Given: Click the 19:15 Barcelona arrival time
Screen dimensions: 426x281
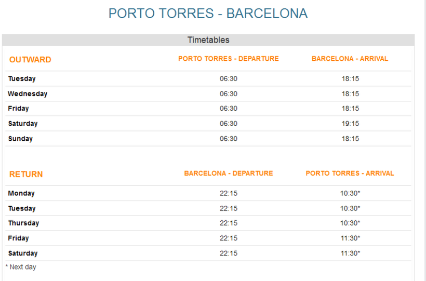Looking at the screenshot, I should pos(350,124).
